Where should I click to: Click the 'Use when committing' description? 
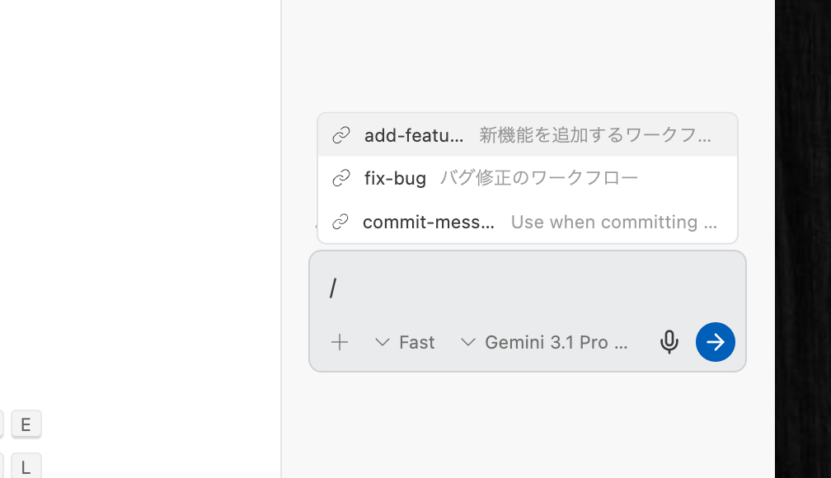coord(613,222)
